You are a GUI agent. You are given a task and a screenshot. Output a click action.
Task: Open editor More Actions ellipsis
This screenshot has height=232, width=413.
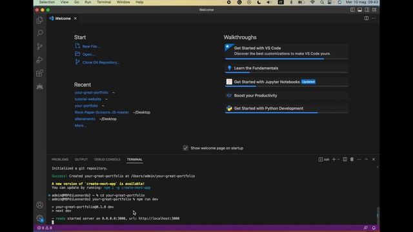(374, 18)
